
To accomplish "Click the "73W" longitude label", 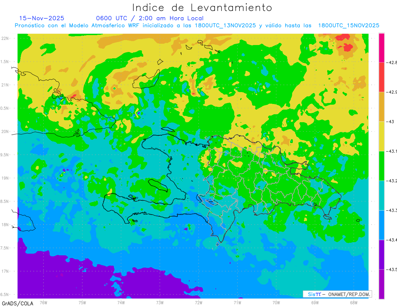I will tap(160, 302).
